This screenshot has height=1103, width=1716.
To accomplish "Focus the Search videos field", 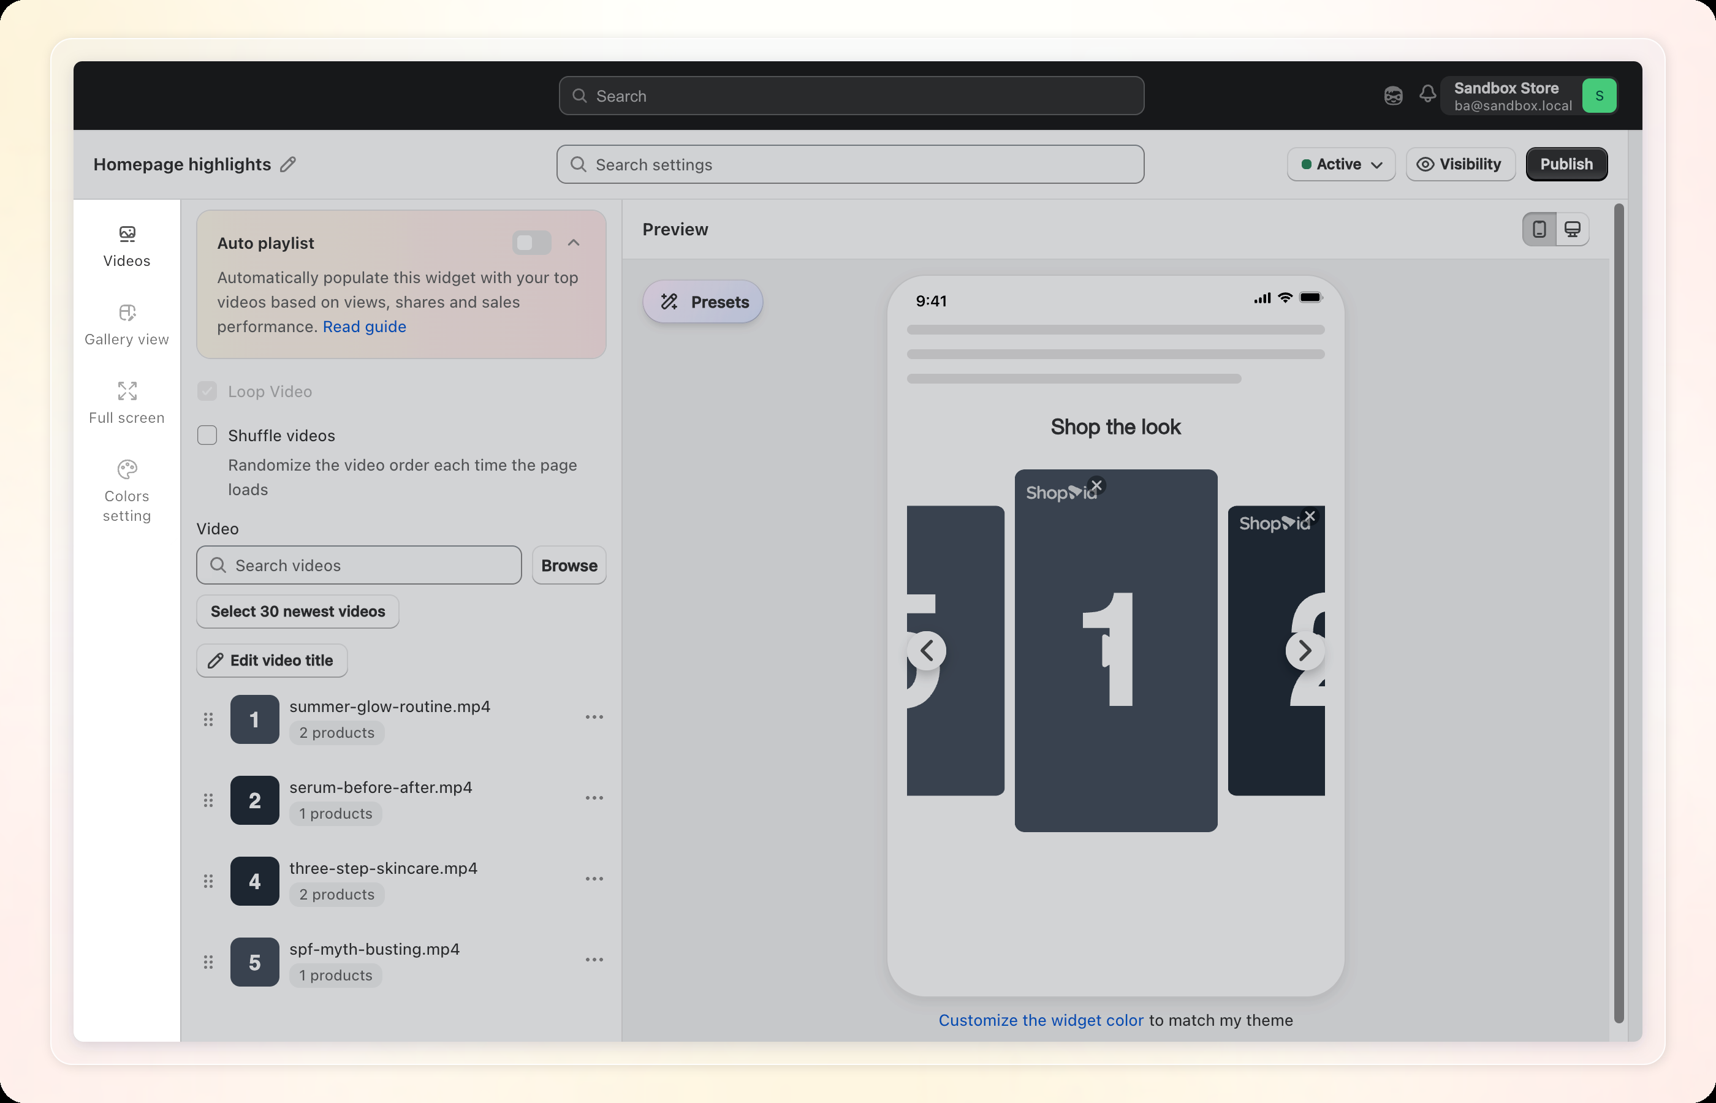I will 359,565.
